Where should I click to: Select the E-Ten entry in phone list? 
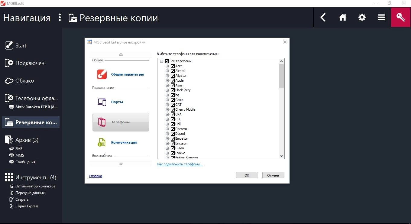[180, 148]
